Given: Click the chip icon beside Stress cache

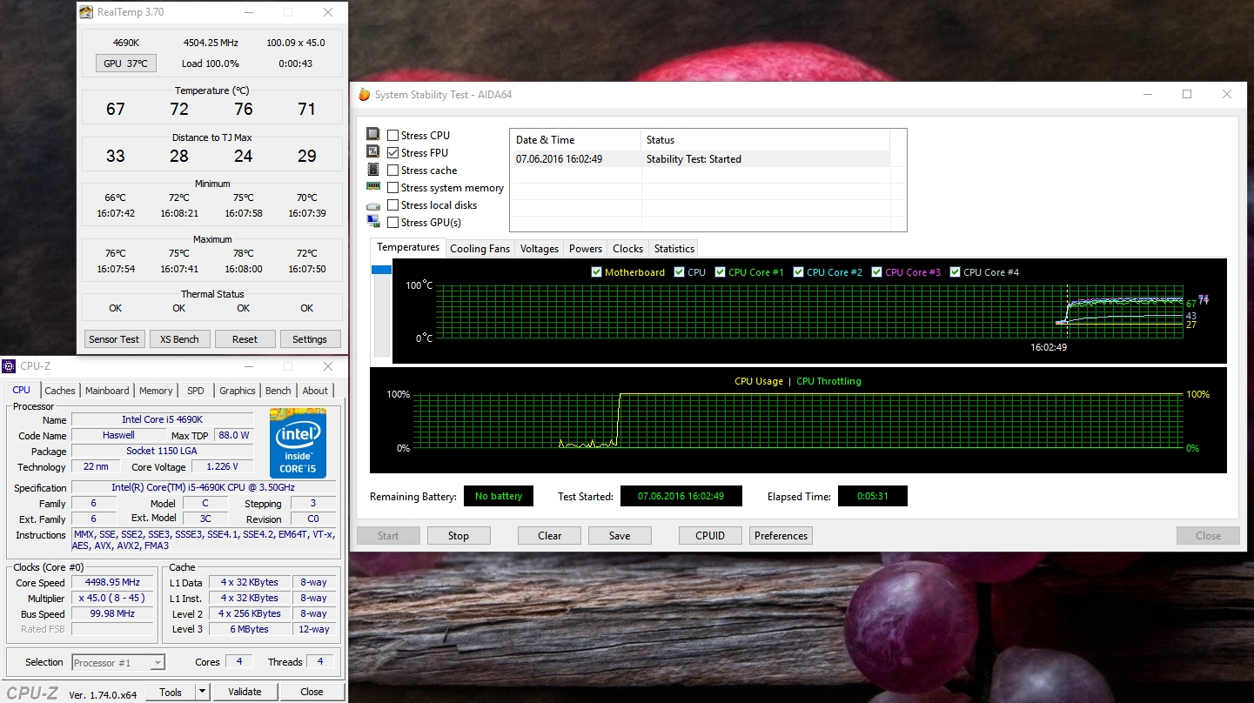Looking at the screenshot, I should pyautogui.click(x=373, y=170).
